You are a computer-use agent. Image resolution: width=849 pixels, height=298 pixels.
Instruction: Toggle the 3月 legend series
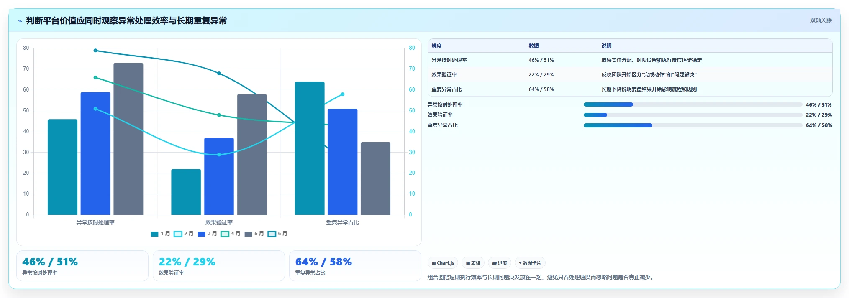[207, 234]
